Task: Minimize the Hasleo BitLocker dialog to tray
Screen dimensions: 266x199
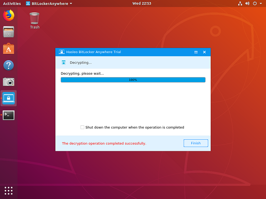Action: click(196, 52)
